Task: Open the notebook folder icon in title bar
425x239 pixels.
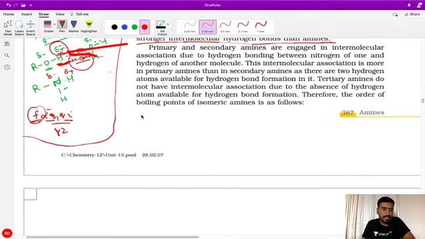Action: tap(23, 5)
